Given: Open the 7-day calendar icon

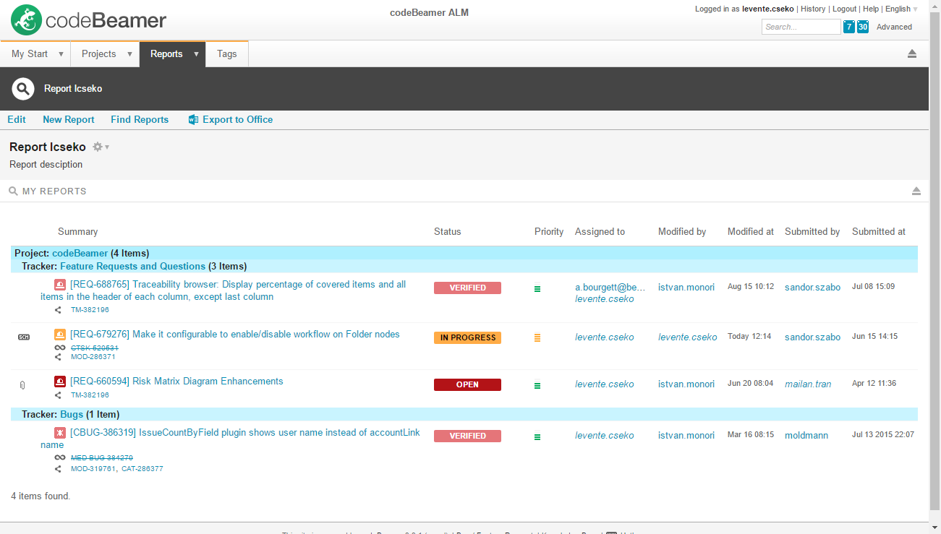Looking at the screenshot, I should pos(849,27).
